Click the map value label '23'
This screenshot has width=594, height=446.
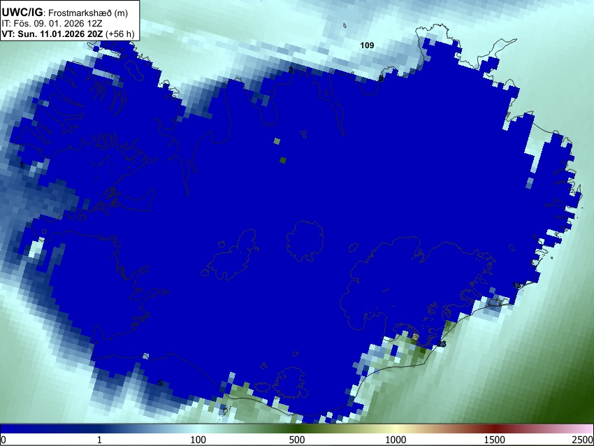[442, 344]
